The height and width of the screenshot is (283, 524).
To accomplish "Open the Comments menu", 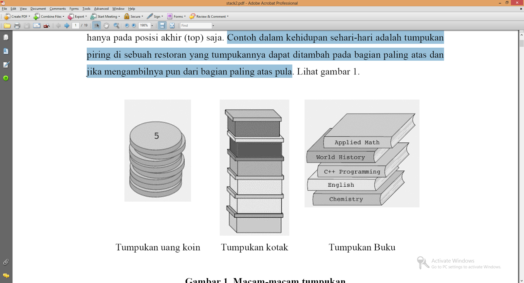I will point(58,9).
